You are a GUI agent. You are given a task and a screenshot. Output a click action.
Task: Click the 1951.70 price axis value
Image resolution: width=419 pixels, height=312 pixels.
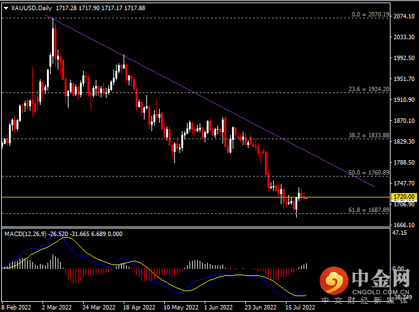pyautogui.click(x=404, y=79)
